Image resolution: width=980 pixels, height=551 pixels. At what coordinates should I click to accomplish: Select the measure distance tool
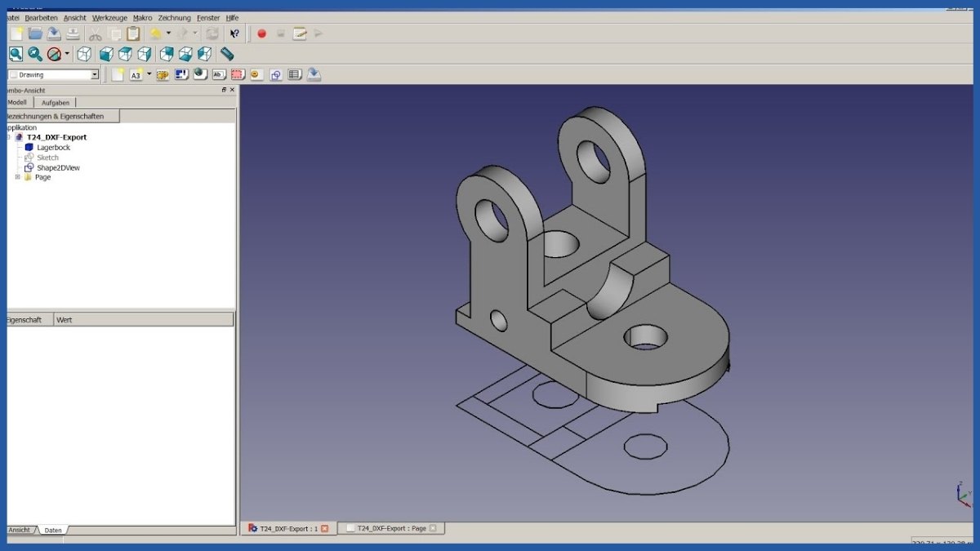pos(225,54)
